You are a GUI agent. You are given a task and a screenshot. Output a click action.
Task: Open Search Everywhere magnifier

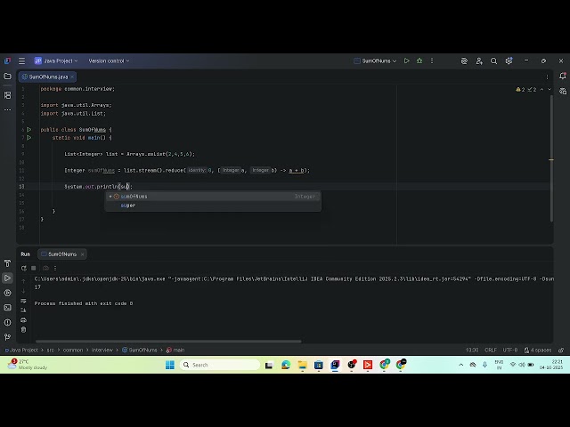[x=493, y=61]
